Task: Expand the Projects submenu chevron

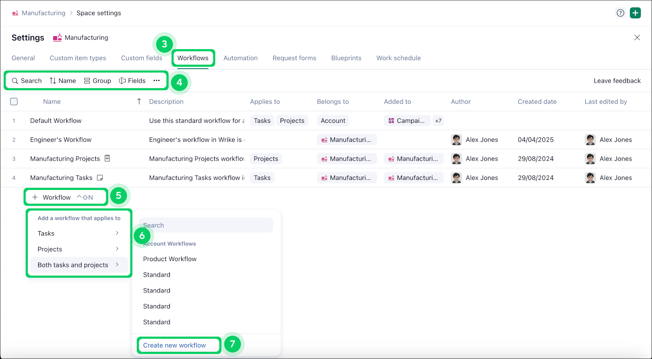Action: [x=117, y=249]
